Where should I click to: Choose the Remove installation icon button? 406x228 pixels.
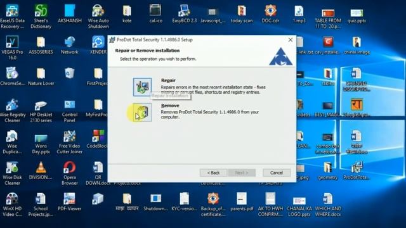click(142, 112)
